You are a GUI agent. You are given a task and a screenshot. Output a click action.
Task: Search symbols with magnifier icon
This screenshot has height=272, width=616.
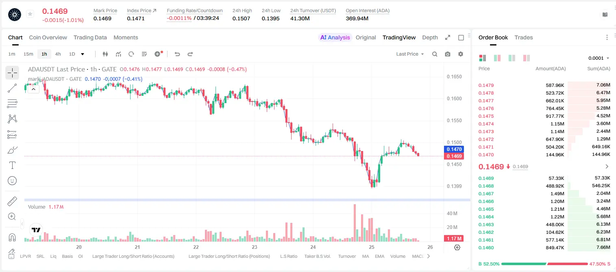pyautogui.click(x=435, y=54)
